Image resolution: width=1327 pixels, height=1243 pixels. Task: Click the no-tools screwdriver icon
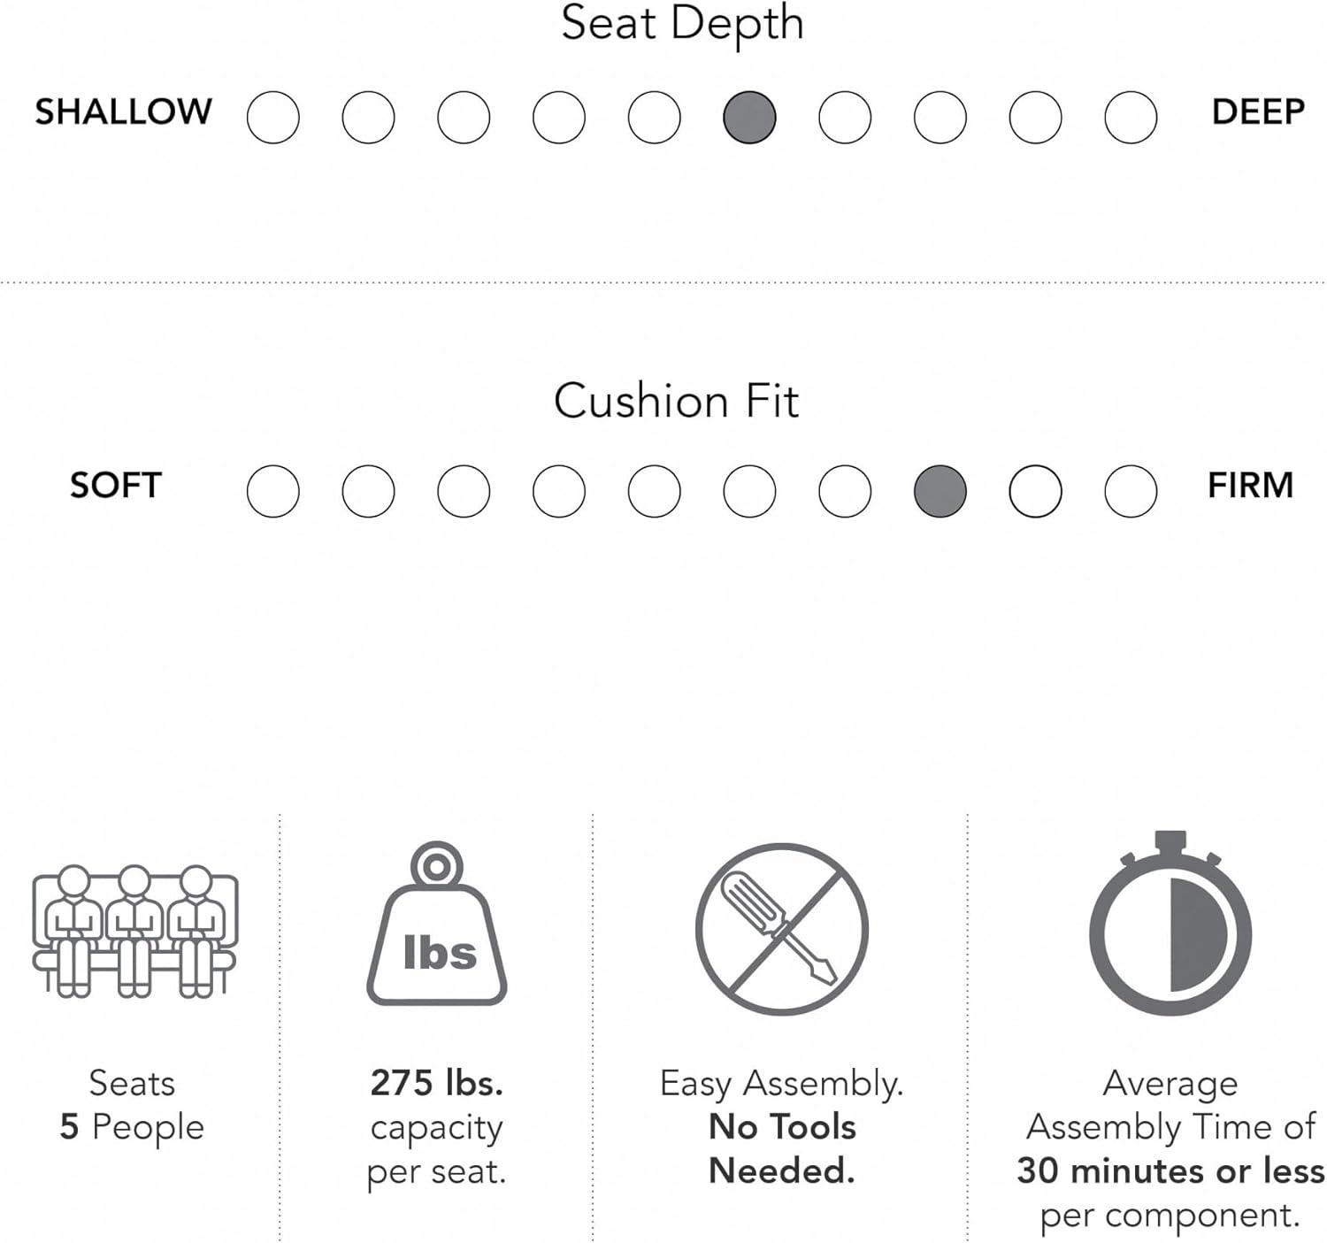pyautogui.click(x=782, y=929)
